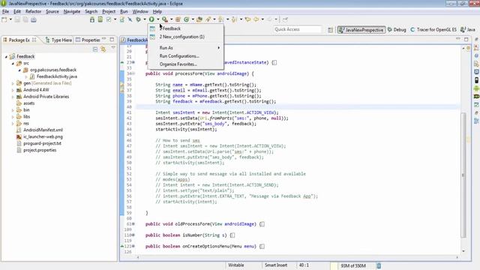Switch to the Properties tab

(x=88, y=40)
